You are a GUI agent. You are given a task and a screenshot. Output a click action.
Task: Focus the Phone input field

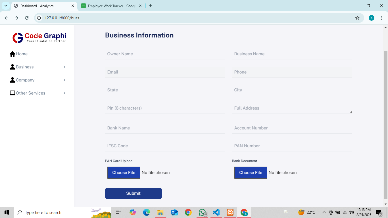pyautogui.click(x=292, y=72)
